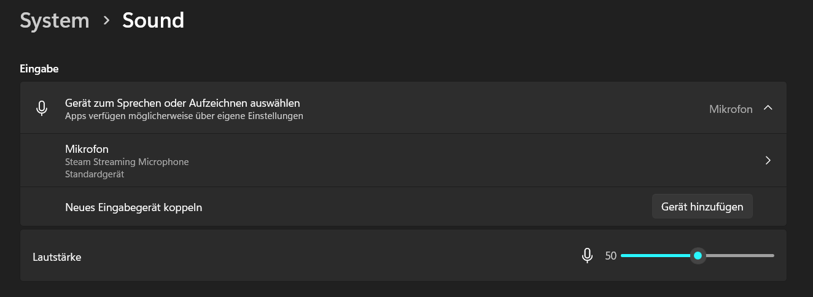Click the Lautstärke label
Screen dimensions: 813x297
pos(56,257)
